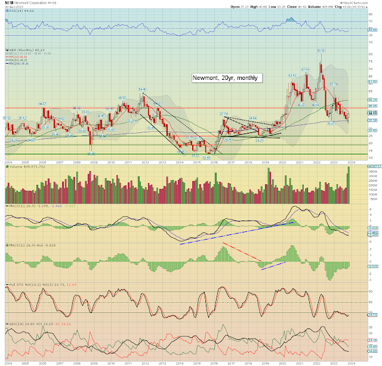Click the High value in the header
Image resolution: width=382 pixels, height=366 pixels.
(x=263, y=7)
